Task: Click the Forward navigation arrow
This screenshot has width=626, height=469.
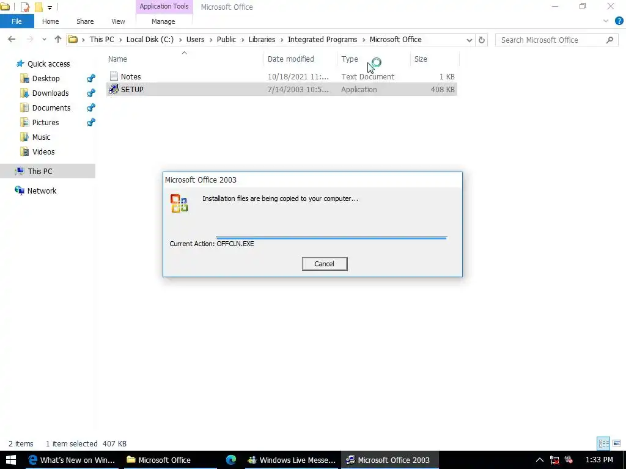Action: [30, 39]
